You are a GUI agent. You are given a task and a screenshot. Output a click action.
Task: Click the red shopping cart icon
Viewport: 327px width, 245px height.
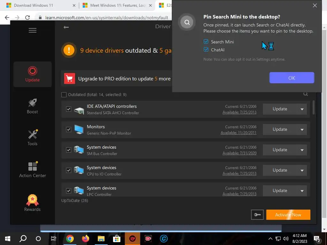coord(69,78)
